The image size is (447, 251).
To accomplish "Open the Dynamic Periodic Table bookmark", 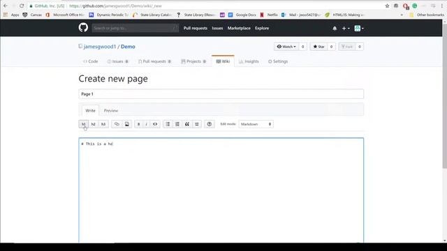I will (109, 15).
